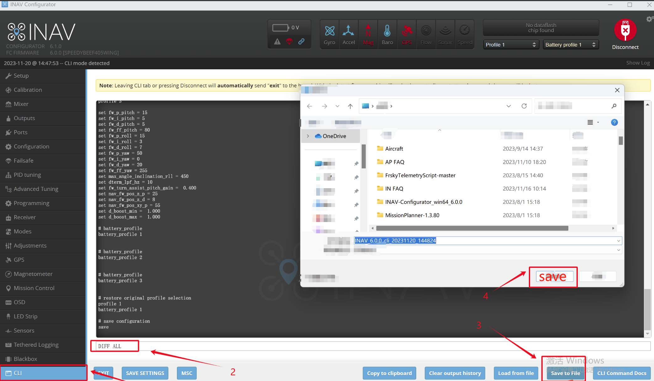Click Load from file button
The image size is (654, 381).
(516, 373)
